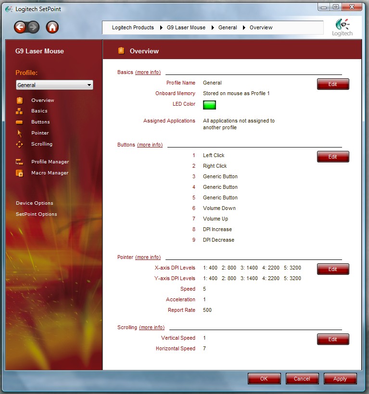Click the Pointer arrow icon in sidebar

[20, 133]
